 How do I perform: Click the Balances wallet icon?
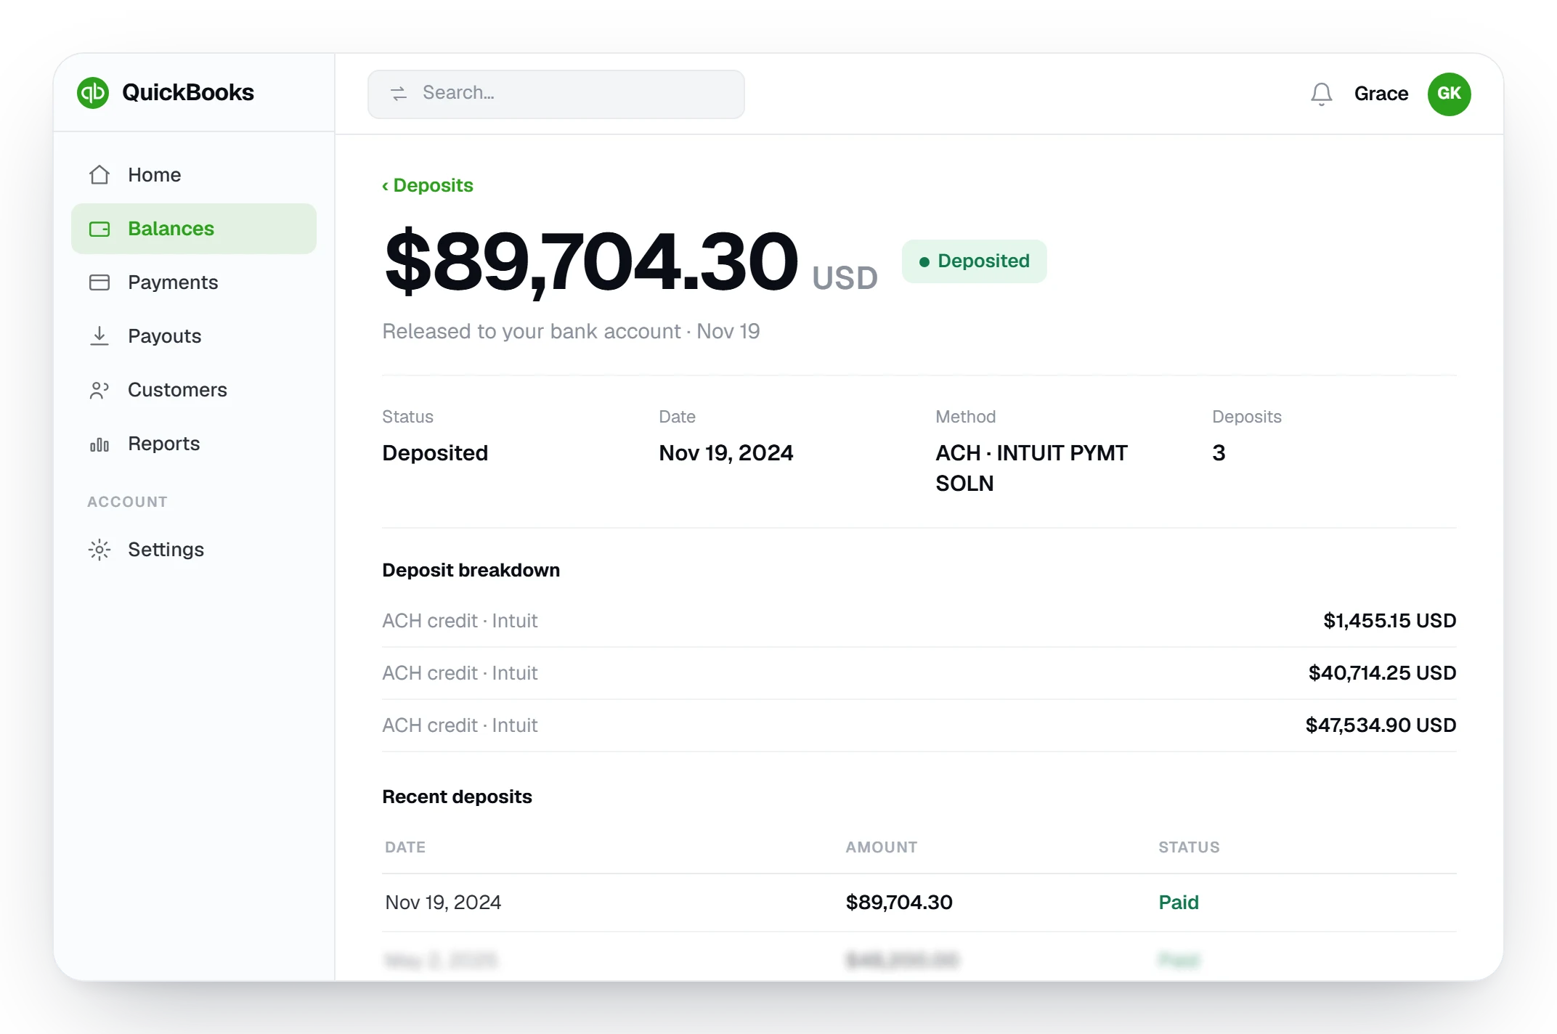click(x=99, y=229)
